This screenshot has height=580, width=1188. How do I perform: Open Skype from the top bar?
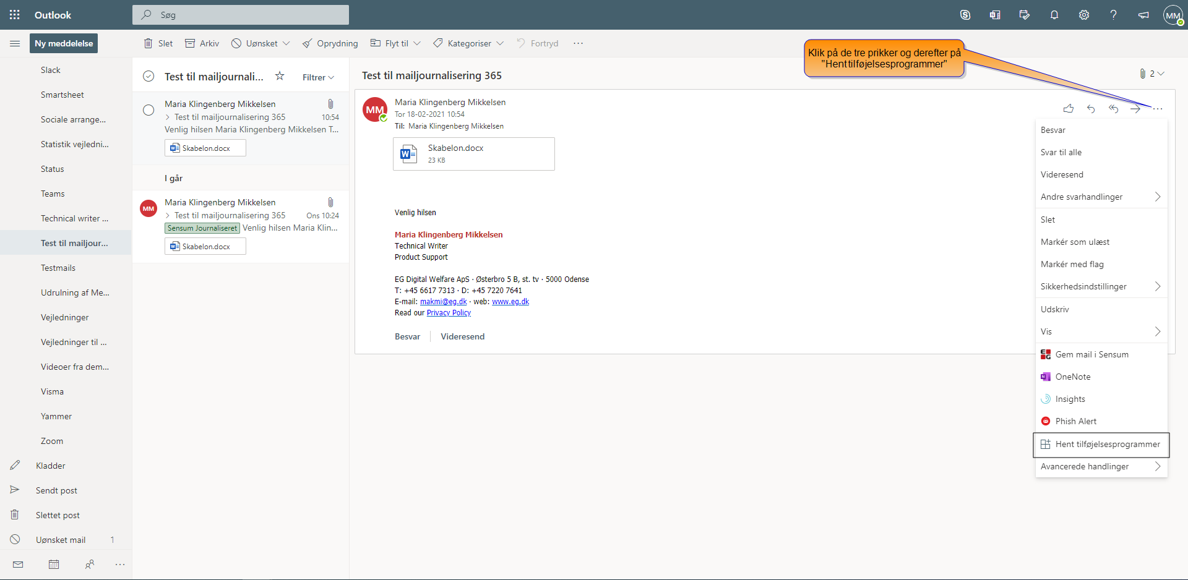tap(965, 15)
